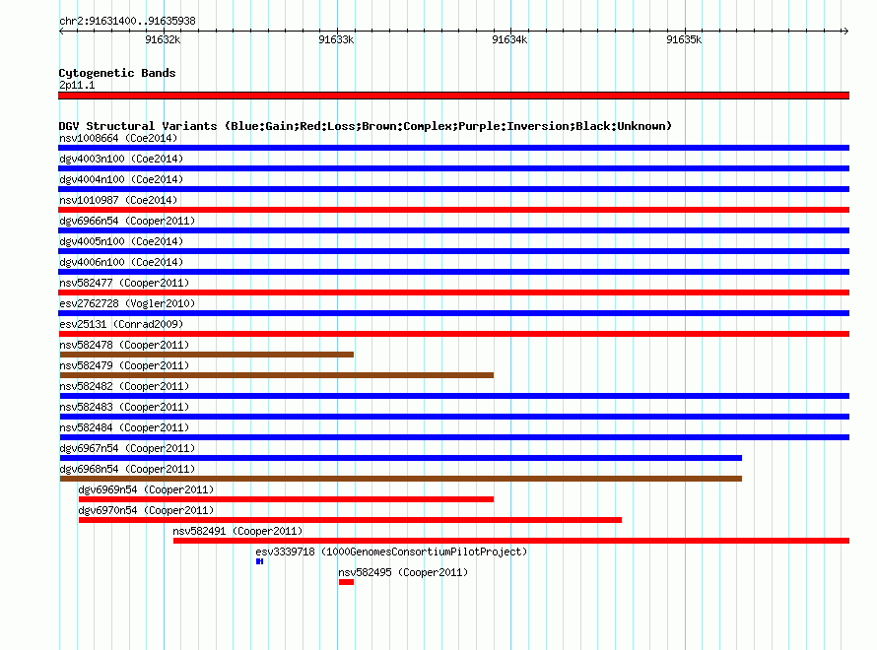Click the 91632k ruler mark

[x=163, y=39]
